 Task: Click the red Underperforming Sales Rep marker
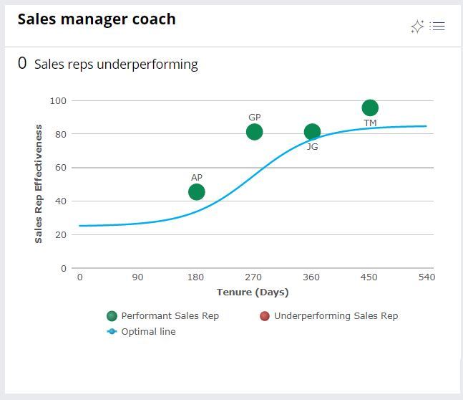pyautogui.click(x=265, y=316)
